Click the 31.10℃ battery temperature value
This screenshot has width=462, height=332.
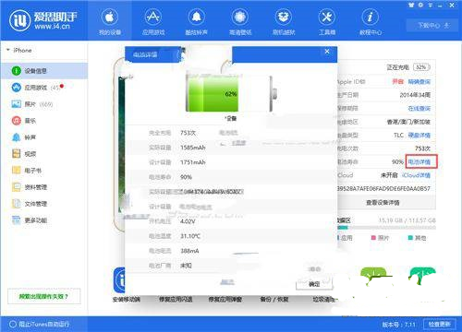[190, 236]
